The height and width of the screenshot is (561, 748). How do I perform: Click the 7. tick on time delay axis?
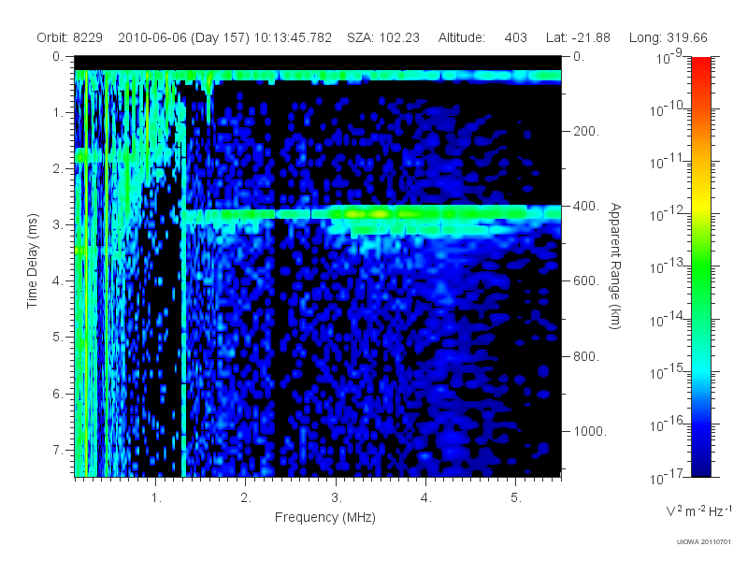pyautogui.click(x=58, y=450)
